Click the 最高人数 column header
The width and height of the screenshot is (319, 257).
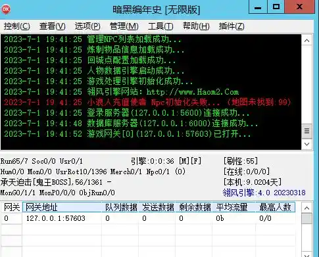tap(276, 207)
